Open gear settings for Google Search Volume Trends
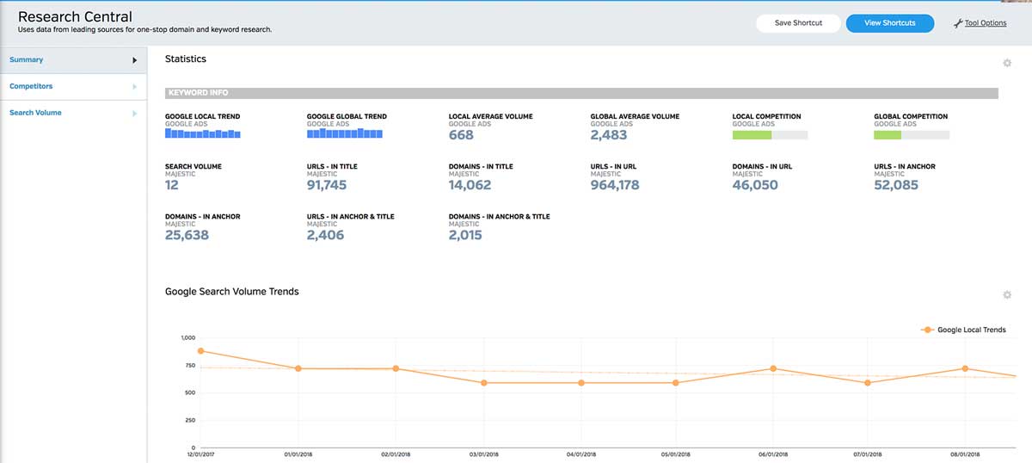The width and height of the screenshot is (1032, 463). coord(1007,295)
